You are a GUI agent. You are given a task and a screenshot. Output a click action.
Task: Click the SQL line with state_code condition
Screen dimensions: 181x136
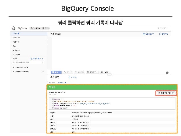(x=65, y=106)
